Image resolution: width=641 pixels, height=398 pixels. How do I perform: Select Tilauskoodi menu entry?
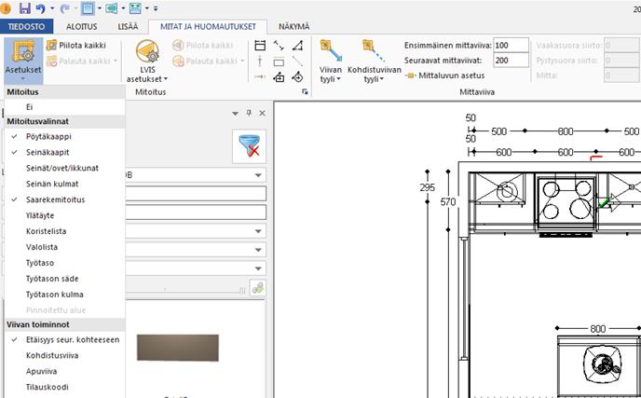click(64, 388)
